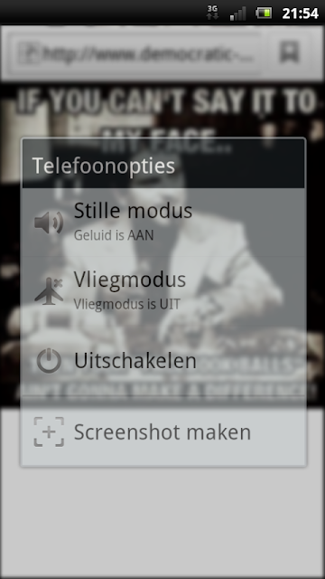Tap the airplane icon for Vliegmodus

(x=49, y=291)
